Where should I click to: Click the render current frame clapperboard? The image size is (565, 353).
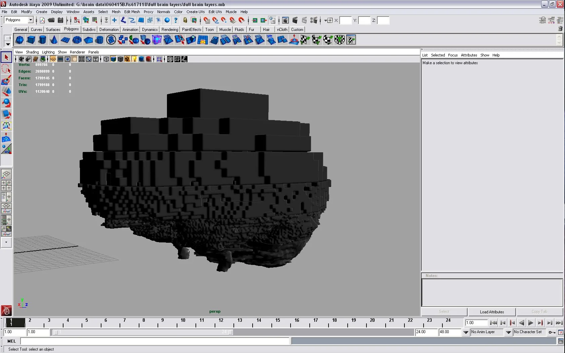pos(295,21)
